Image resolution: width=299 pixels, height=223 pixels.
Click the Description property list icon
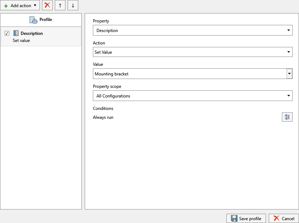tap(16, 33)
